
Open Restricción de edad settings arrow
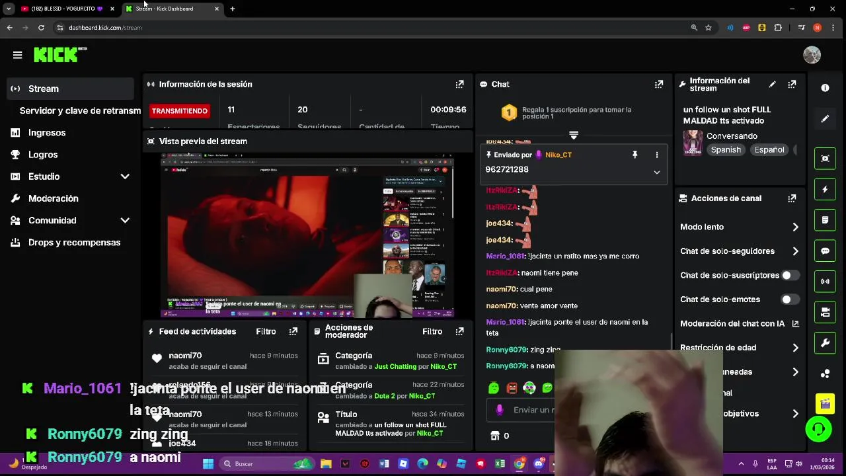795,348
